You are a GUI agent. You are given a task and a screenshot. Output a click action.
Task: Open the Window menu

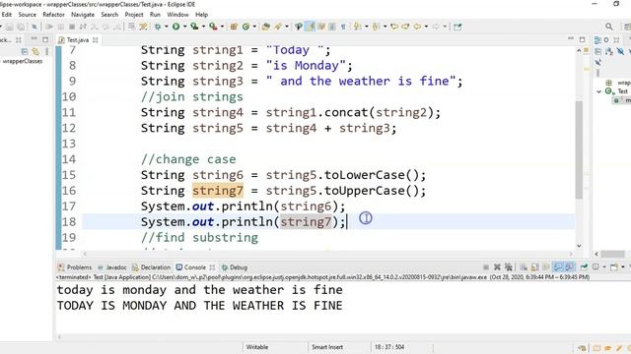coord(177,15)
